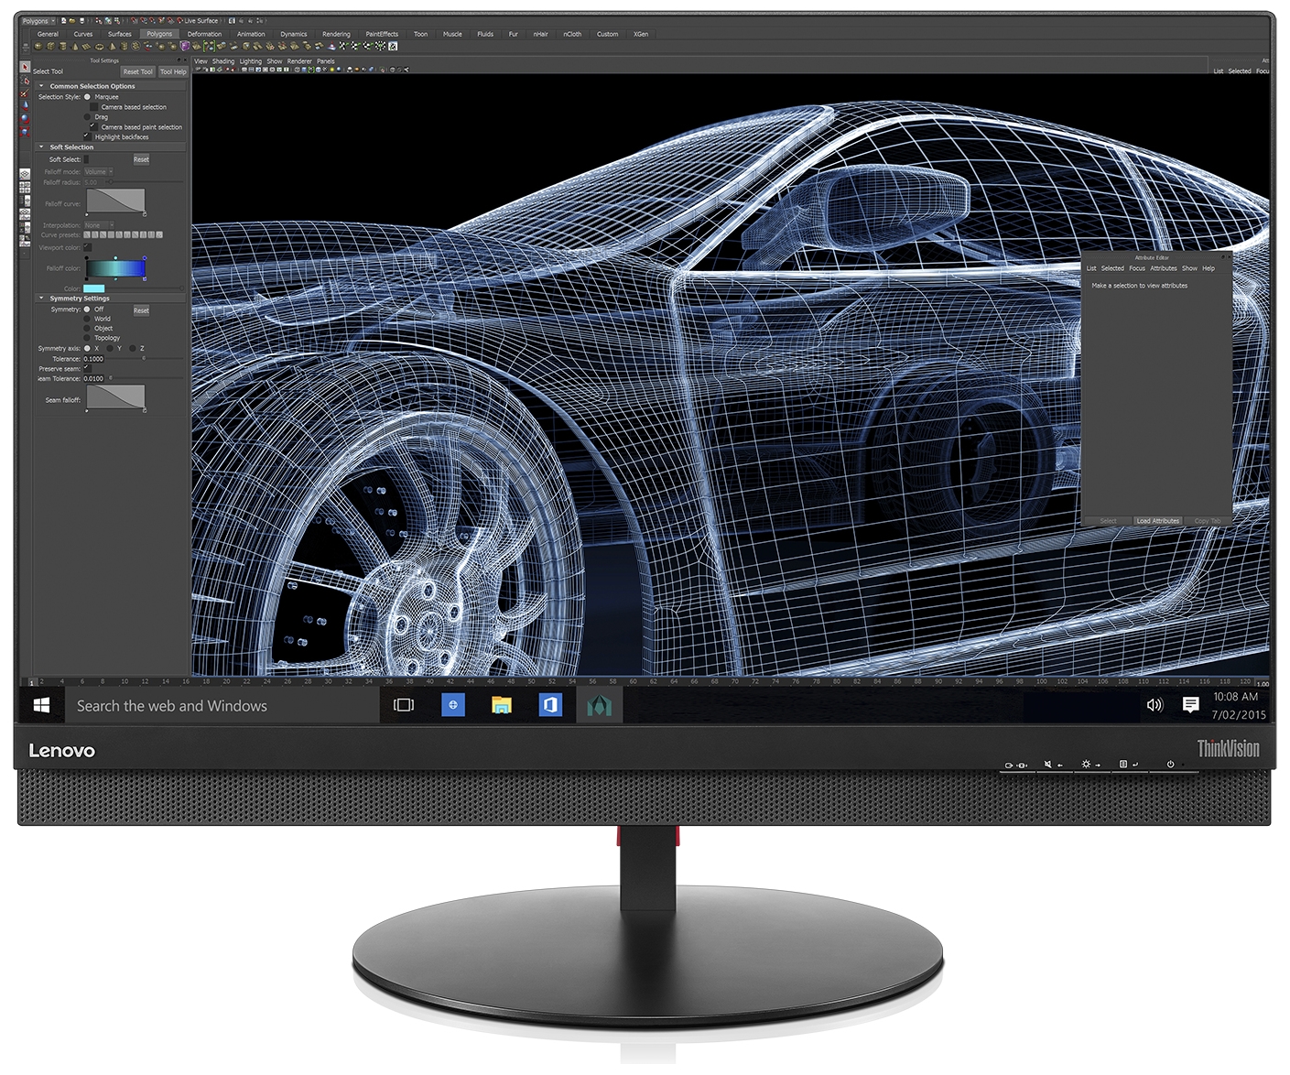Click Load Attributes in Attribute Editor
Screen dimensions: 1290x1075
point(1157,521)
